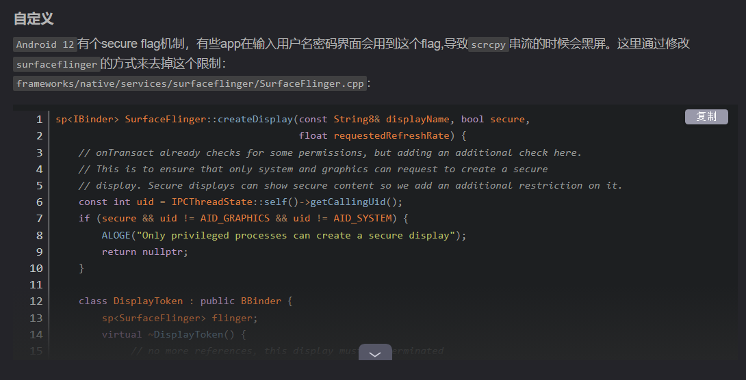The width and height of the screenshot is (746, 380).
Task: Click AID_SYSTEM in the if condition
Action: 363,219
